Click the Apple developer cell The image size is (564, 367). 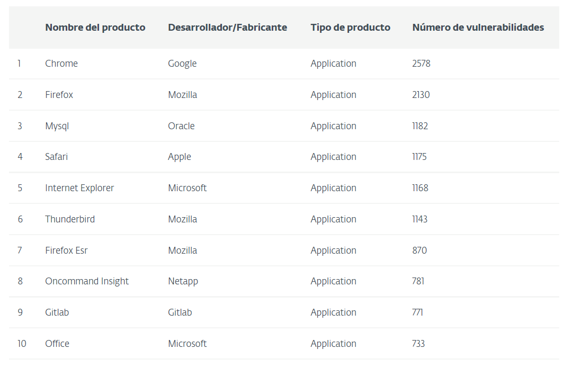point(180,157)
